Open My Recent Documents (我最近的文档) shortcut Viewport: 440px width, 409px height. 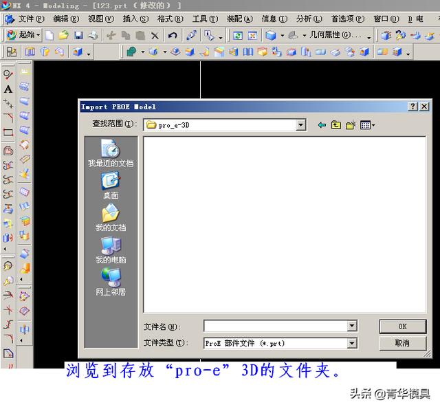(111, 153)
